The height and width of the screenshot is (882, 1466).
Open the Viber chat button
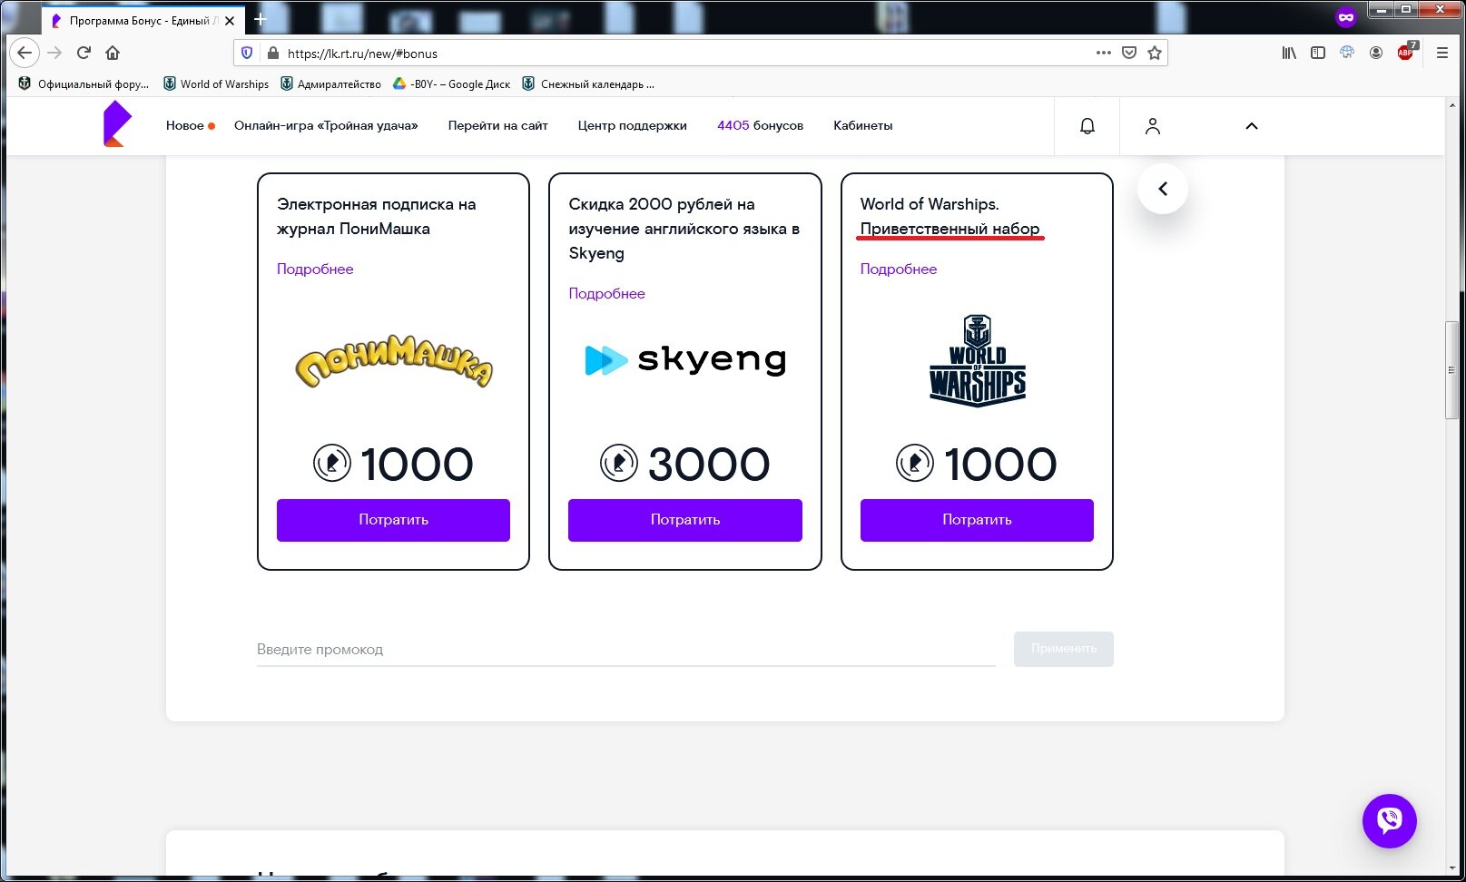coord(1390,821)
